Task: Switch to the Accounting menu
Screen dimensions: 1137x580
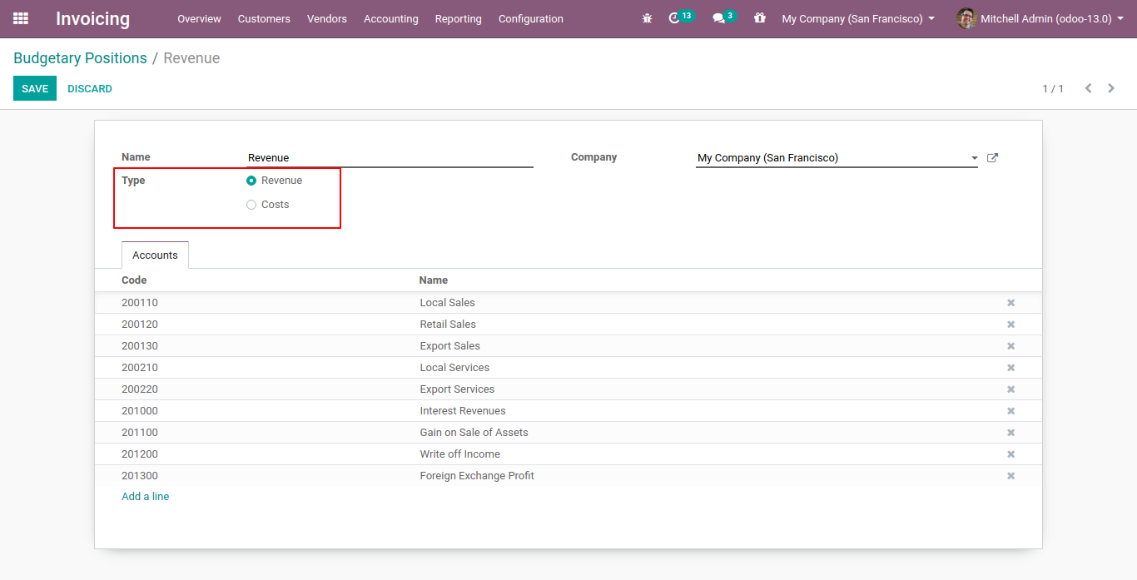Action: 390,18
